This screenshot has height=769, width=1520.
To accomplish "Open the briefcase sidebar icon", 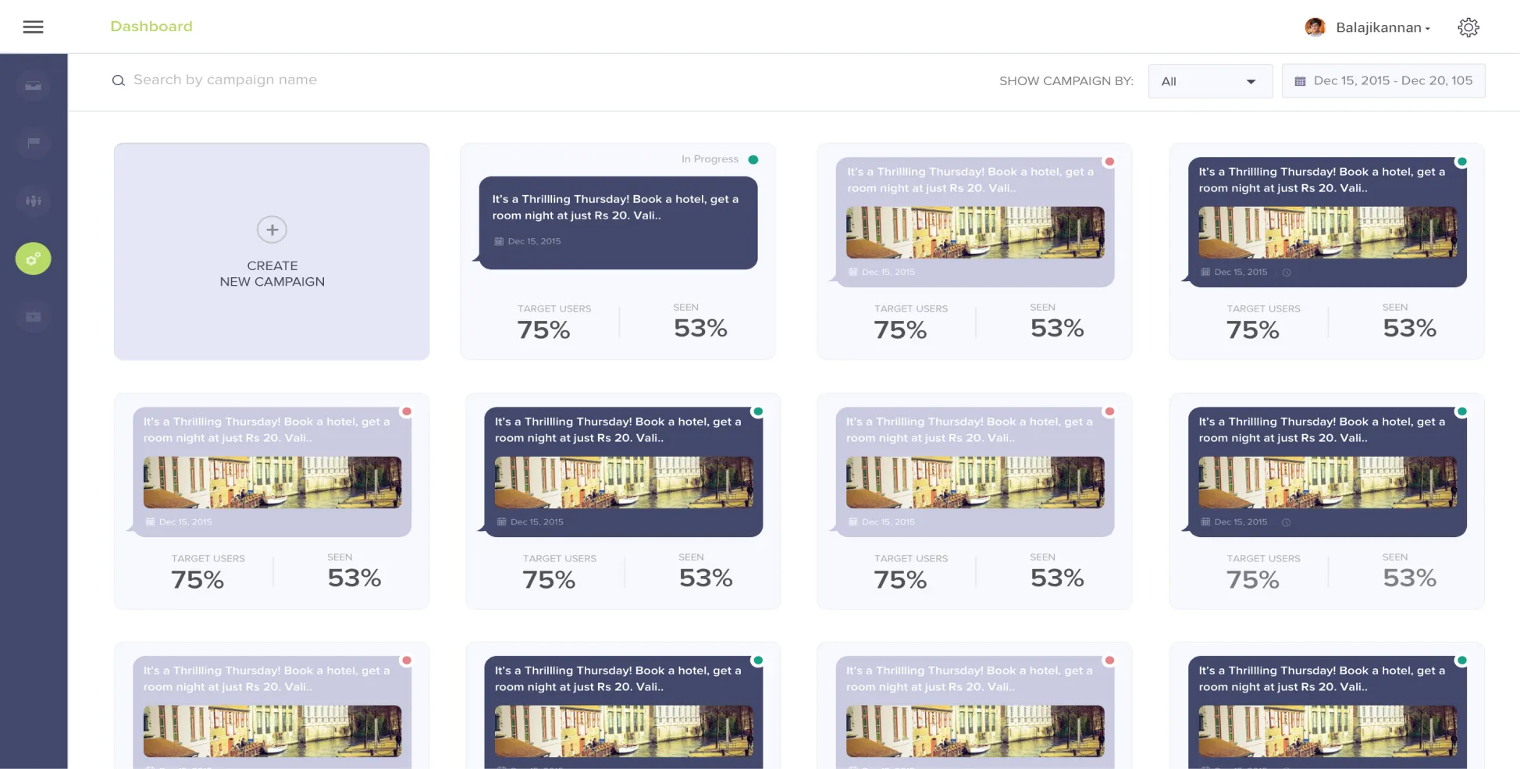I will [33, 316].
